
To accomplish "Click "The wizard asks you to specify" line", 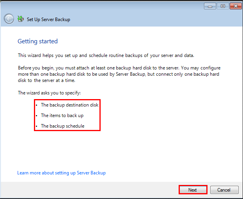I will [49, 93].
